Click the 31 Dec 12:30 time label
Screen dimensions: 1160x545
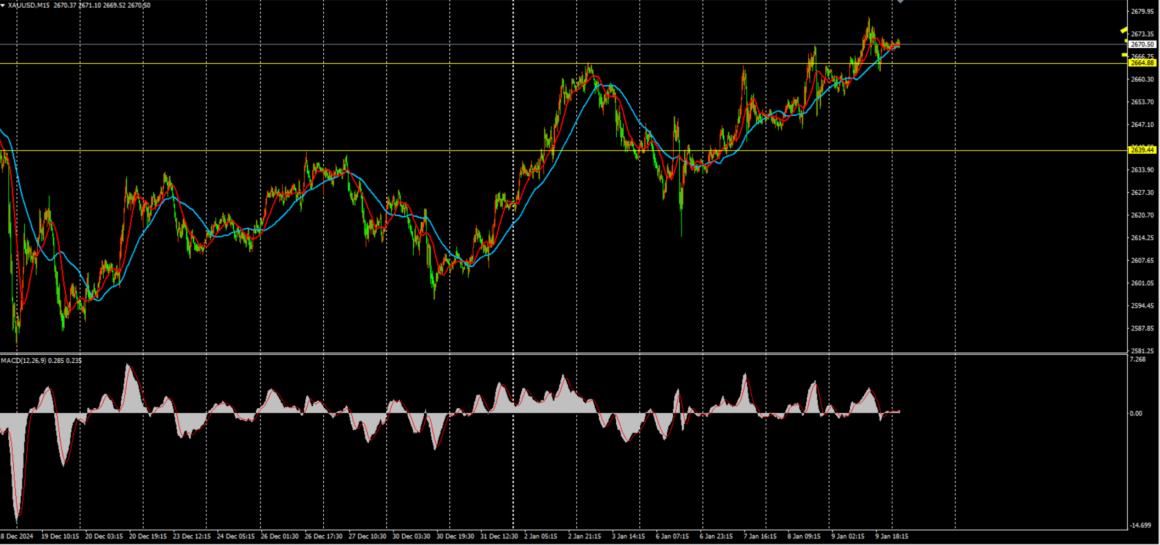499,537
